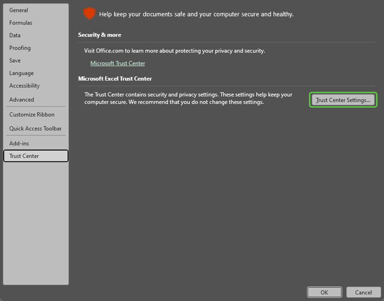The width and height of the screenshot is (384, 301).
Task: Open Accessibility options
Action: coord(24,86)
